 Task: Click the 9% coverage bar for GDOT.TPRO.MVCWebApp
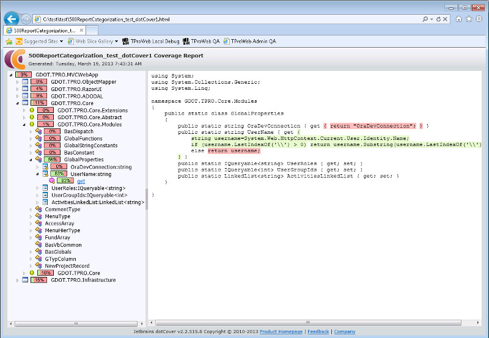tap(24, 75)
